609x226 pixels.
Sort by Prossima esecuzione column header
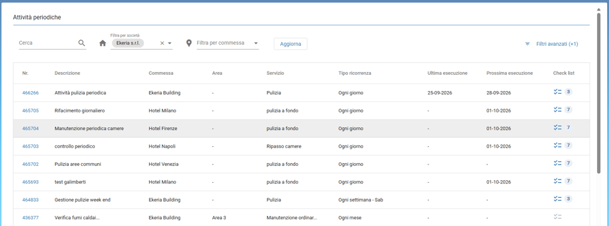pos(509,73)
